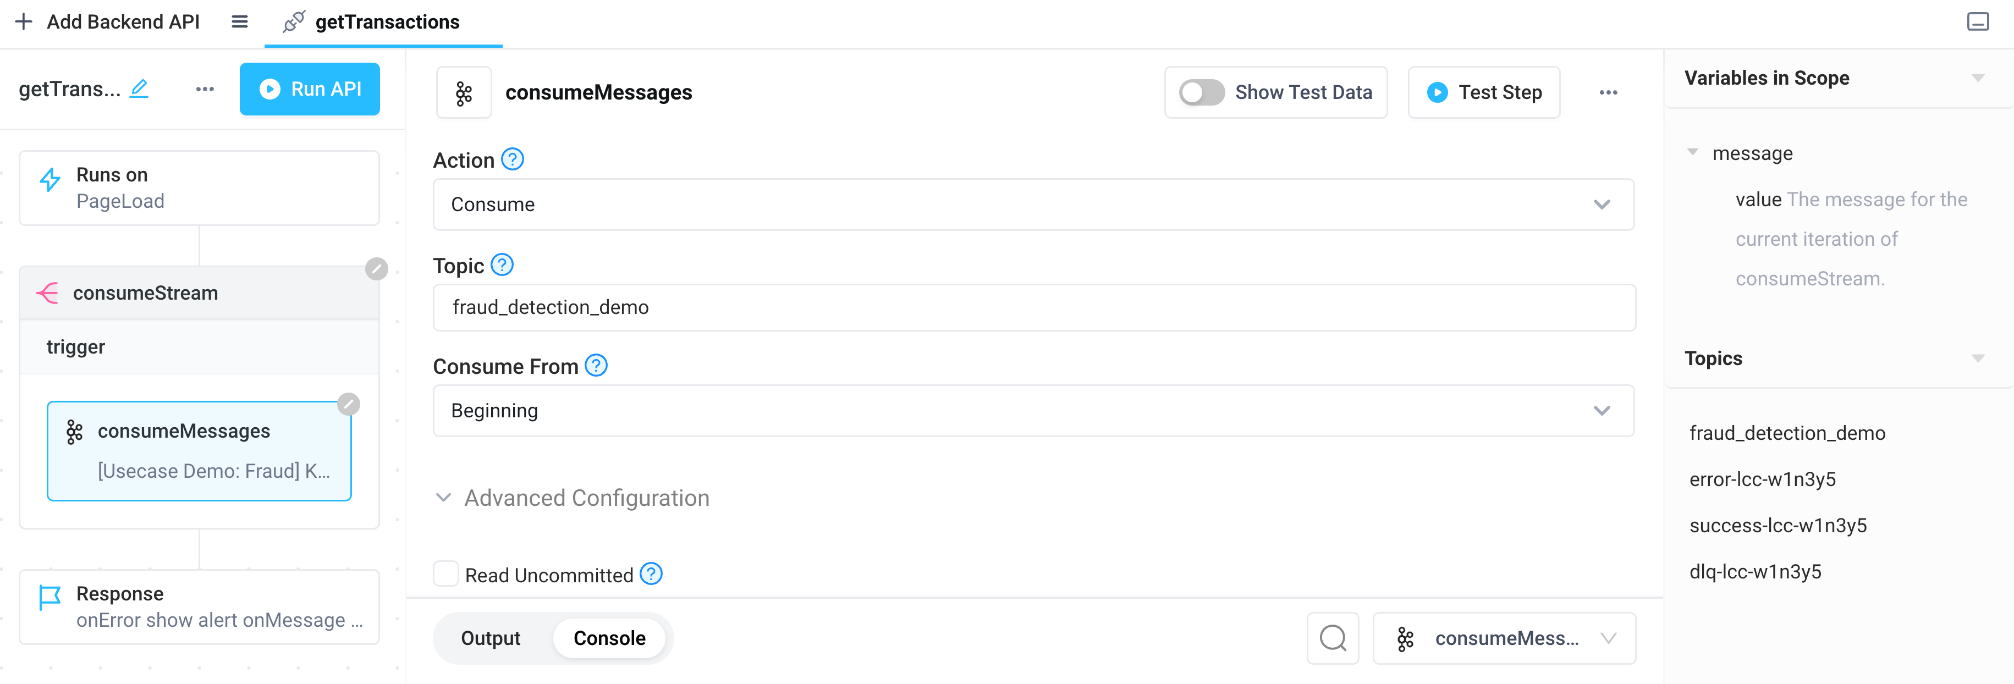Click the Read Uncommitted help icon

(651, 574)
